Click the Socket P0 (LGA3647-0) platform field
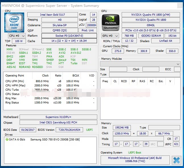Screen dimensions: 184x168 [69, 36]
